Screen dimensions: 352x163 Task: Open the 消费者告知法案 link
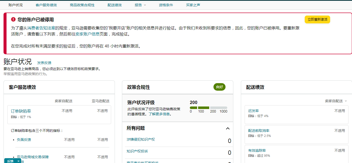[x=41, y=28]
